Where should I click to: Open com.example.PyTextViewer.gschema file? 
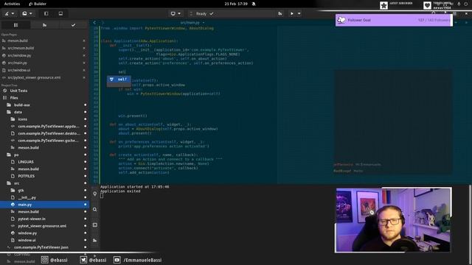tap(44, 141)
